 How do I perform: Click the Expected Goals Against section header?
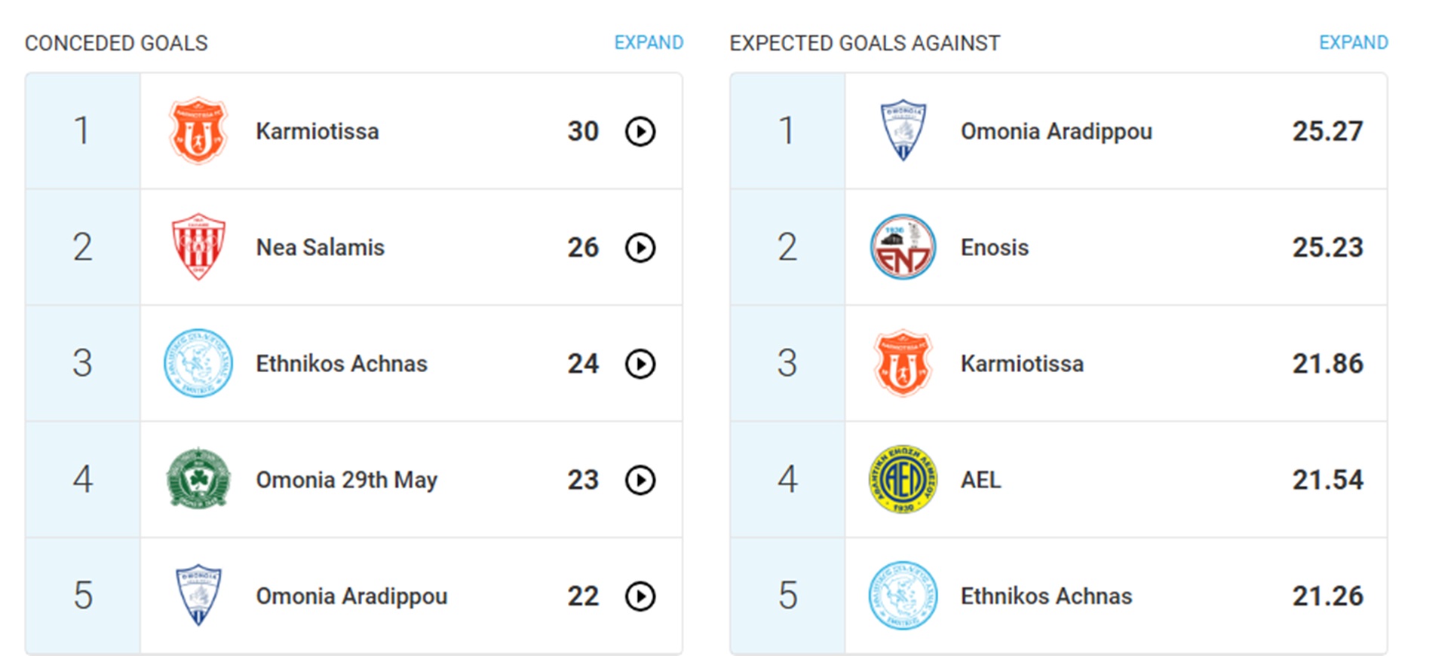pos(864,43)
